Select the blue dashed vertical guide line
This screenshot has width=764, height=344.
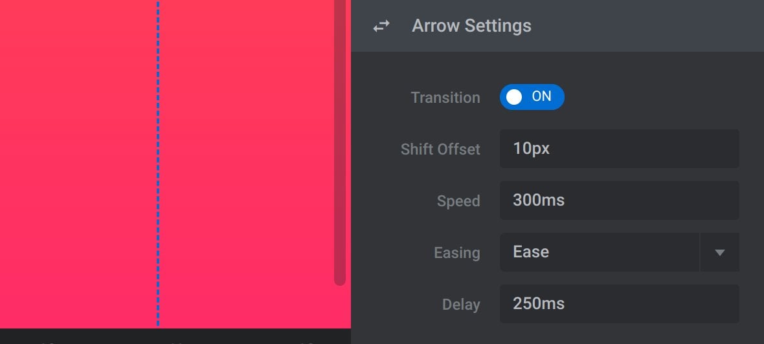tap(158, 164)
